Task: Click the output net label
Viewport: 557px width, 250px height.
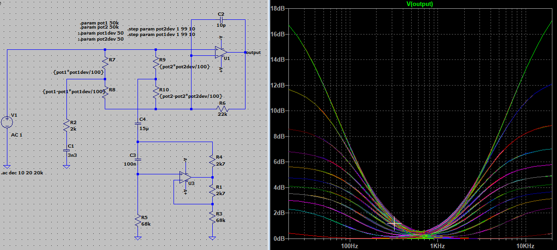Action: pos(253,53)
